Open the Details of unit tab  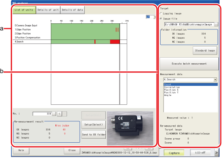coord(48,10)
